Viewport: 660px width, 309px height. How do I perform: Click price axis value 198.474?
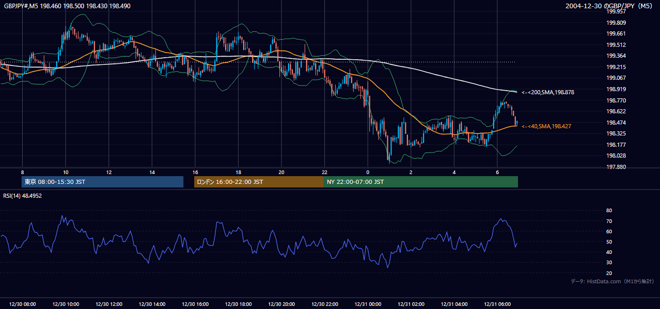(616, 123)
